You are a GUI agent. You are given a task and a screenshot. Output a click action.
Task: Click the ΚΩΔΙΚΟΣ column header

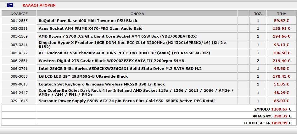coord(19,14)
